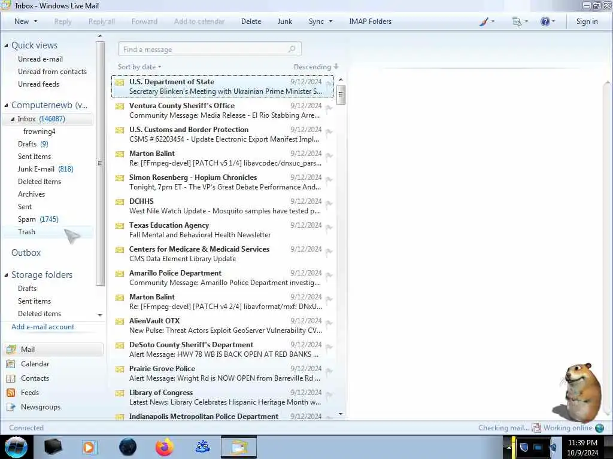Click Add e-mail account link
The width and height of the screenshot is (613, 459).
(43, 327)
